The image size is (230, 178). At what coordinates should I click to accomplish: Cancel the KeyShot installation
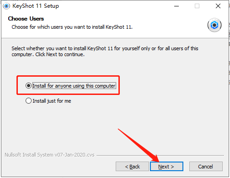[x=206, y=167]
